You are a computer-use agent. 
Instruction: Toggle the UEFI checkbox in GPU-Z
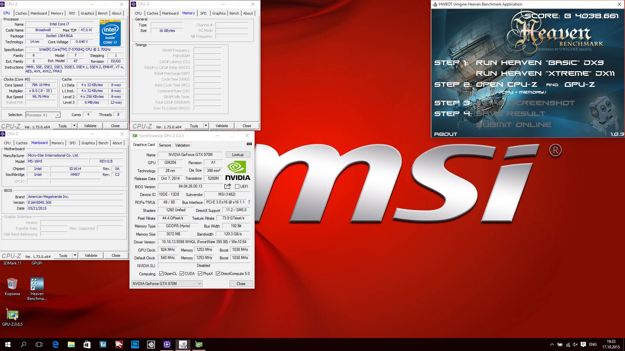[x=237, y=187]
